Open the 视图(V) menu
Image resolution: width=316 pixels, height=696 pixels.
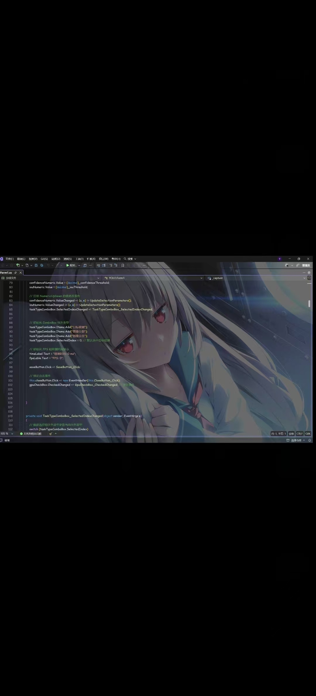33,259
